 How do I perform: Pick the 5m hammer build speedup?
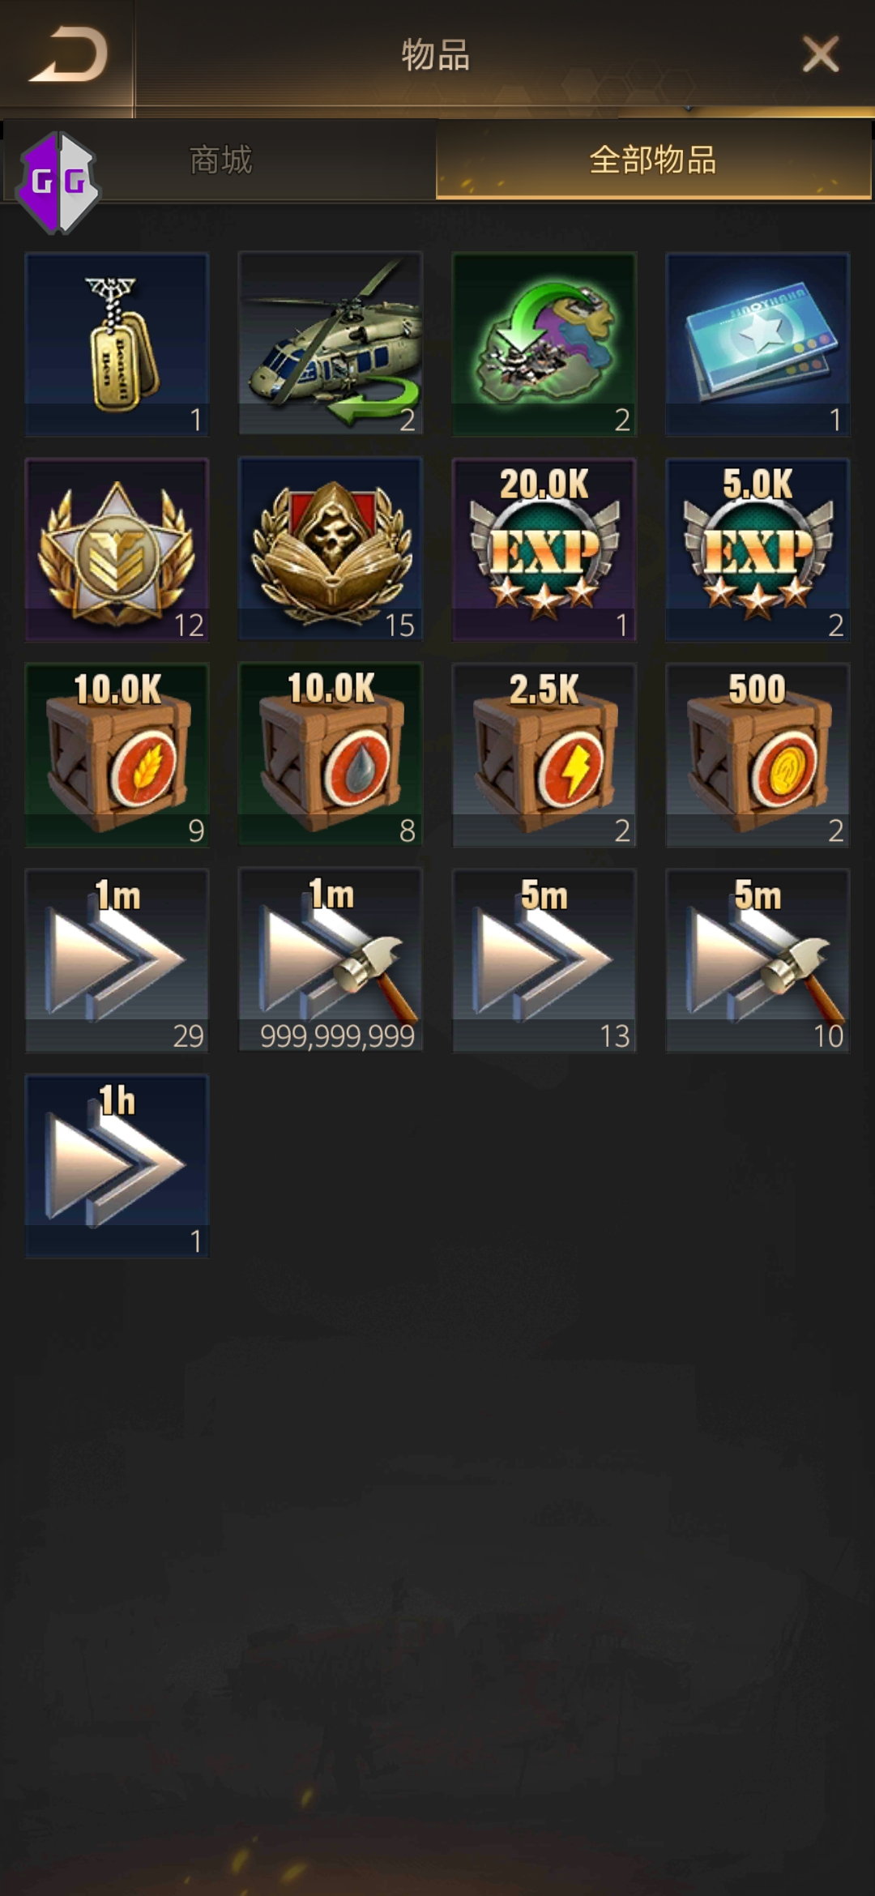758,961
